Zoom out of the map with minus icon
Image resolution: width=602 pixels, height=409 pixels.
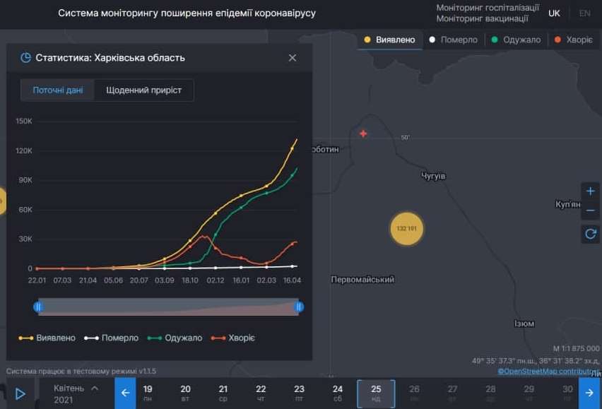pyautogui.click(x=590, y=209)
